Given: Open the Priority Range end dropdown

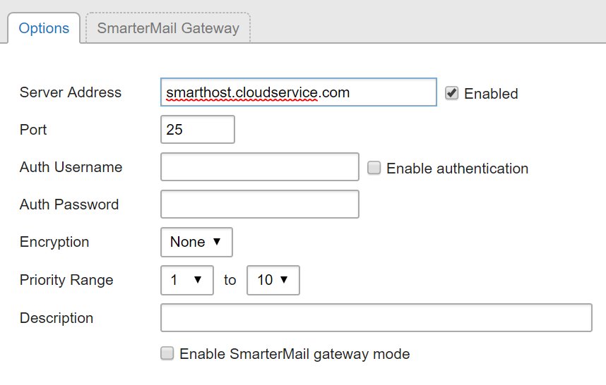Looking at the screenshot, I should pyautogui.click(x=273, y=280).
